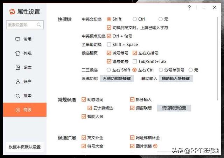The height and width of the screenshot is (158, 224).
Task: Enable Tab/Shift+Tab candidate paging
Action: click(135, 61)
